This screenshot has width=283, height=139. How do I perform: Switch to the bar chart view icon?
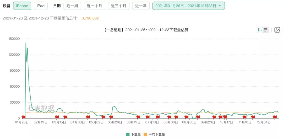pos(260,30)
